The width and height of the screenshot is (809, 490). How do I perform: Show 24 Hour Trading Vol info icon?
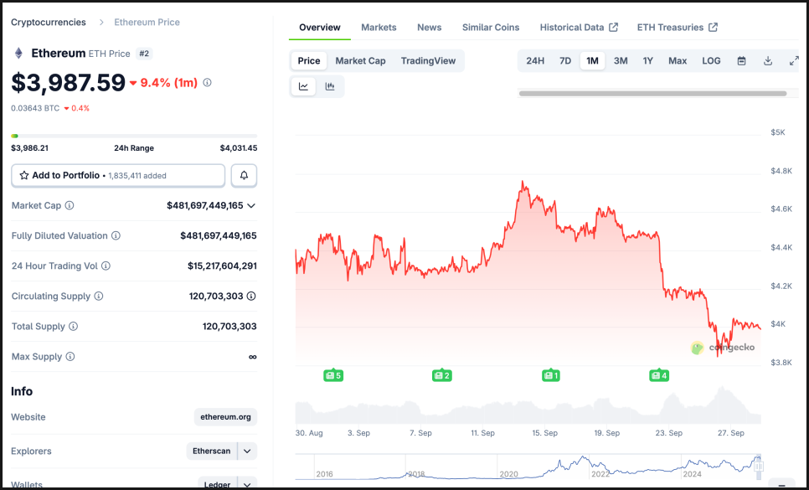point(106,266)
